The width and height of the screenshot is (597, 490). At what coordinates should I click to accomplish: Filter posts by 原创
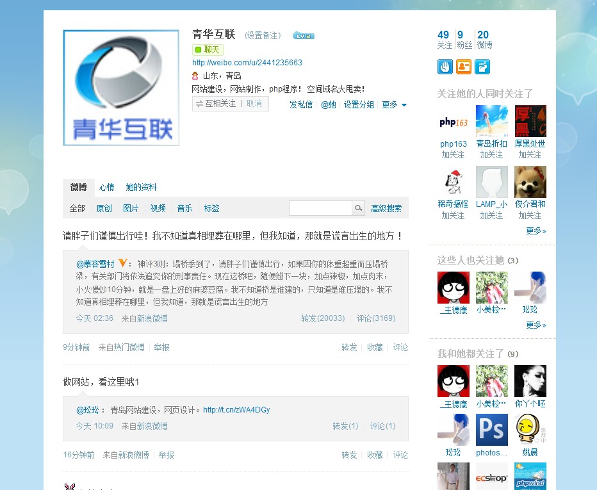tap(104, 208)
